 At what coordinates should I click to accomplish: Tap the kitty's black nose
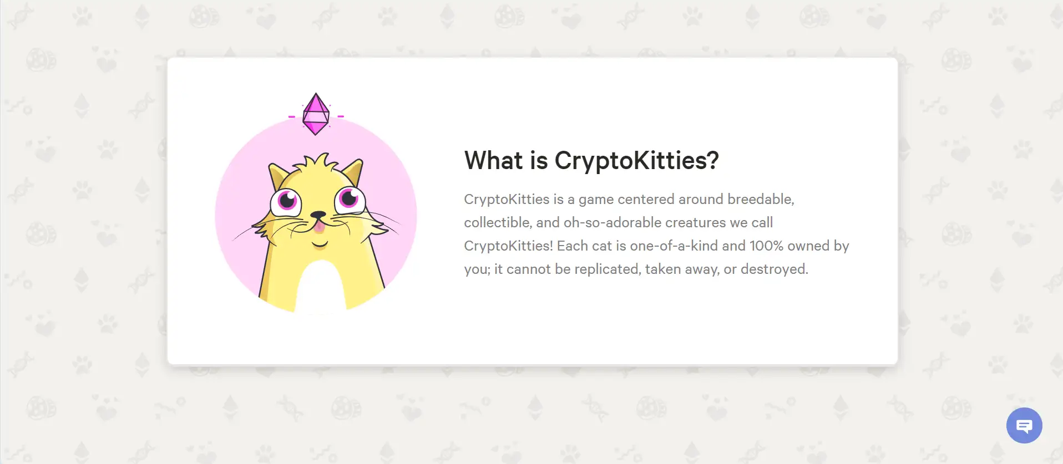tap(318, 215)
